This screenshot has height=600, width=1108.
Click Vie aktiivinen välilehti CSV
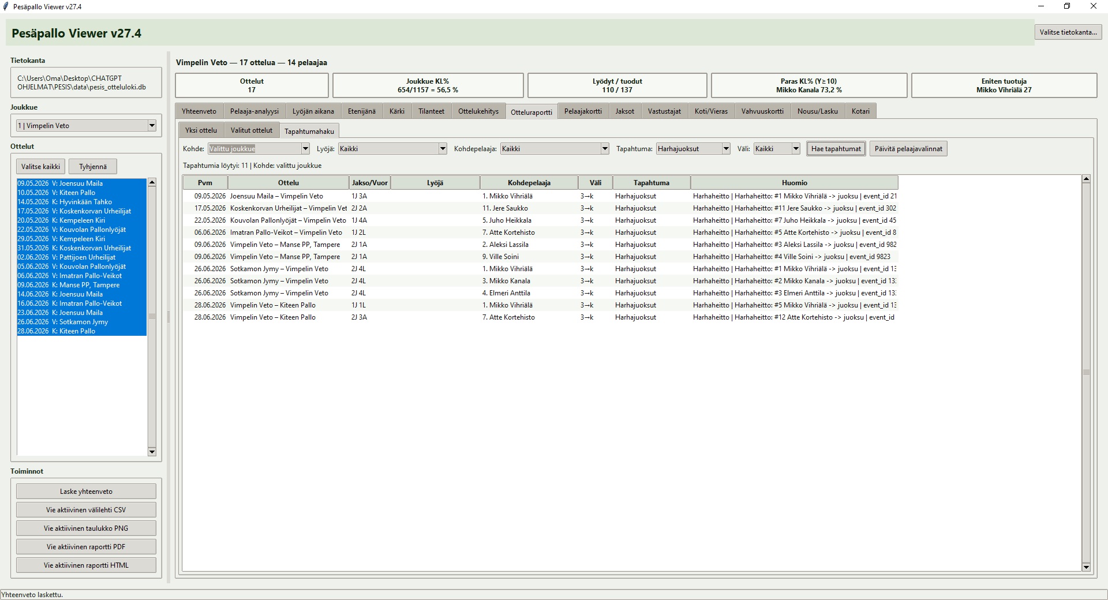86,510
